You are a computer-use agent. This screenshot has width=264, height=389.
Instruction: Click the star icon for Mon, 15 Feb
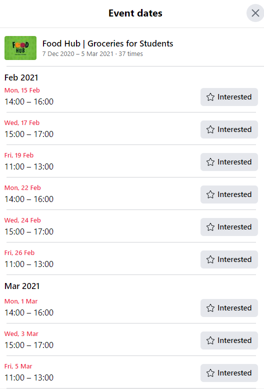210,97
